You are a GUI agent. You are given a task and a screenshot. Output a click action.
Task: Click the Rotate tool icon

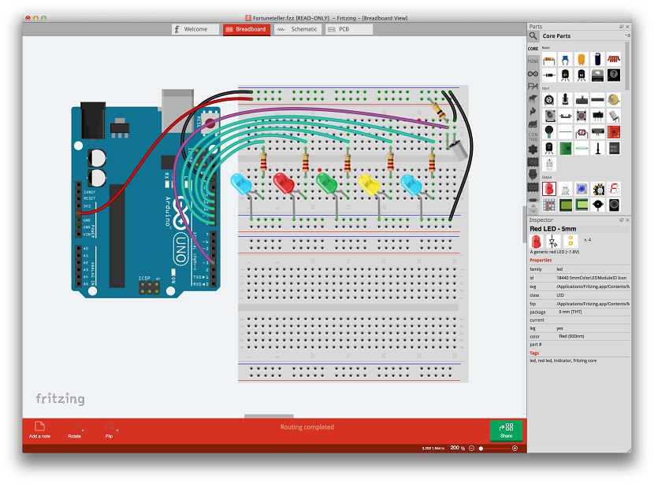74,427
